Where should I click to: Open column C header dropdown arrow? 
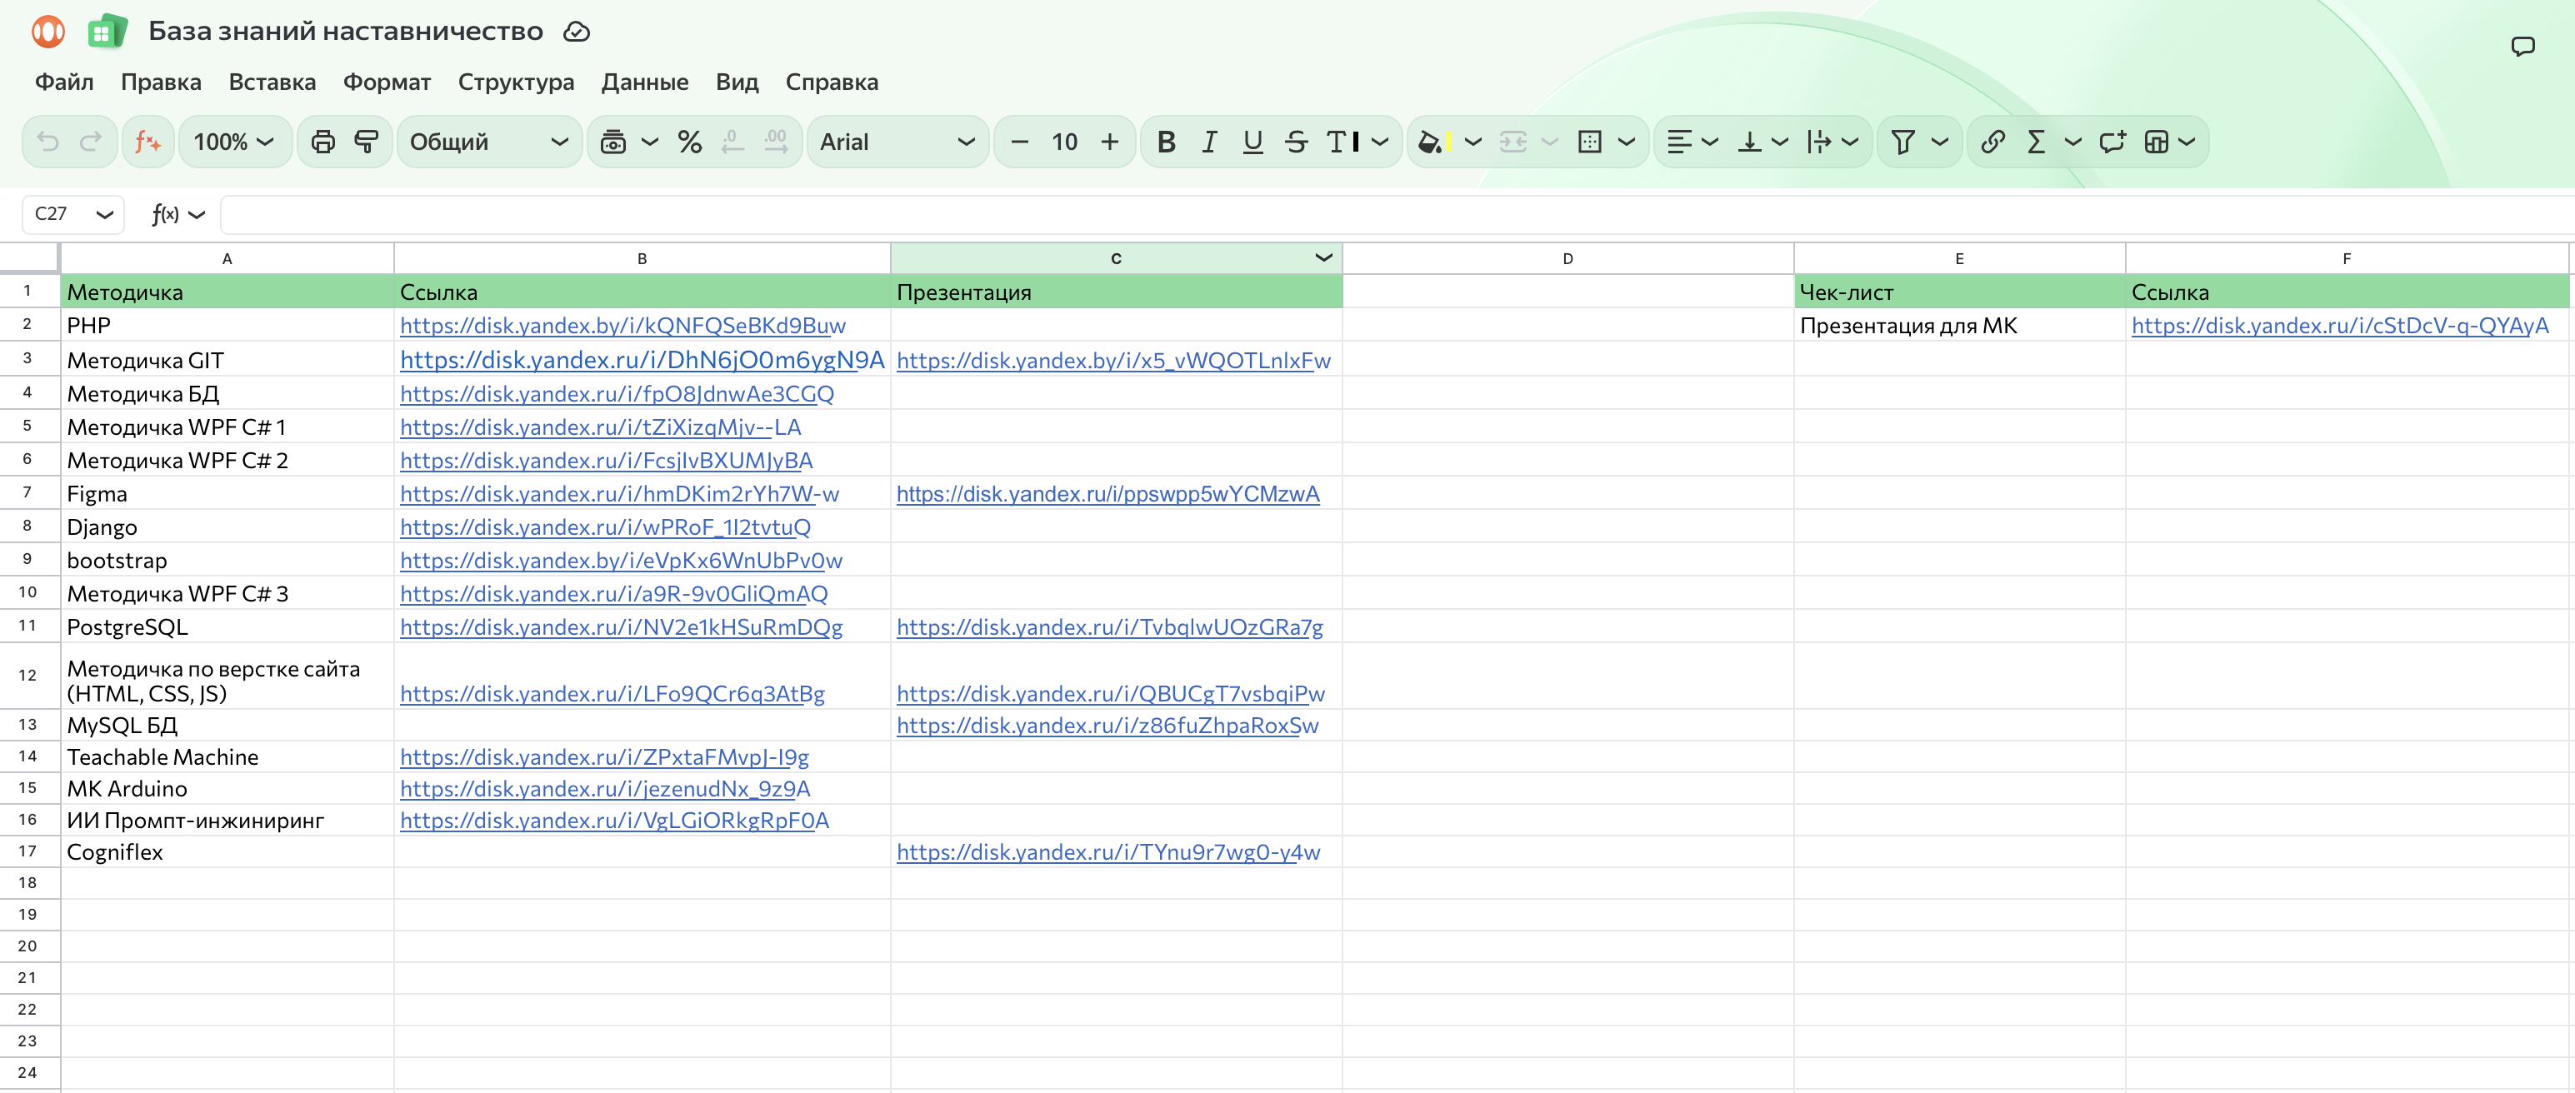pos(1323,257)
